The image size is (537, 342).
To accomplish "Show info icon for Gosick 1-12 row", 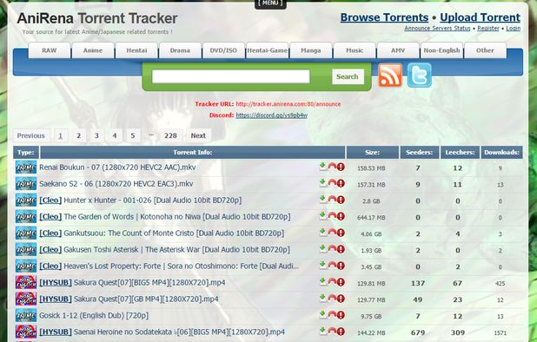I will pos(341,315).
